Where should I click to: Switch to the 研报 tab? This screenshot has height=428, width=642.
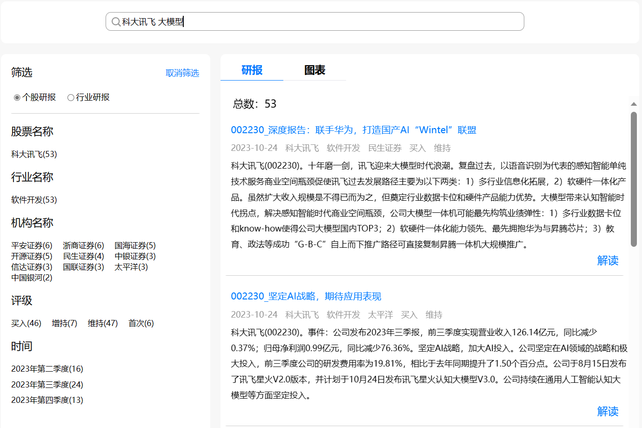tap(252, 70)
